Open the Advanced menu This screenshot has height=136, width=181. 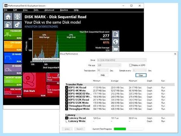[49, 10]
